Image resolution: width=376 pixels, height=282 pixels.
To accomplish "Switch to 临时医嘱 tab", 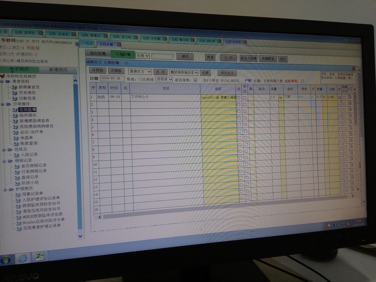I will click(x=98, y=53).
